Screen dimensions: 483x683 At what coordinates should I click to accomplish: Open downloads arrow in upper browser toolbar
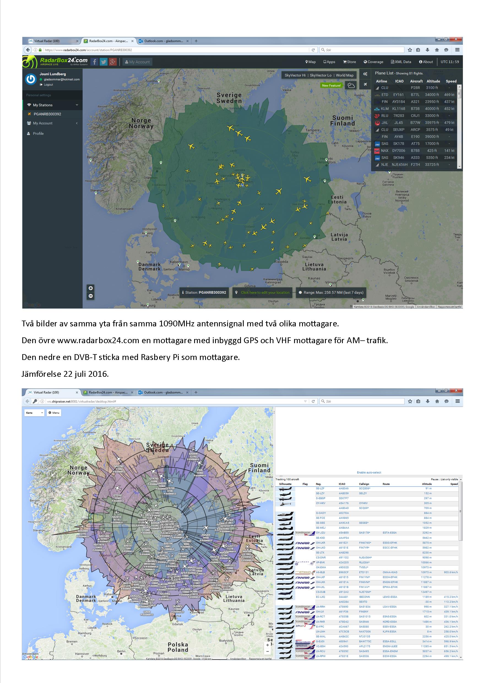point(427,50)
